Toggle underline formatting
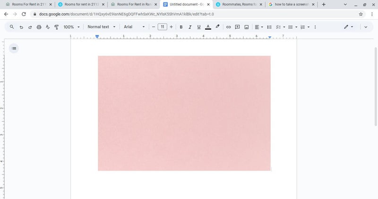Viewport: 378px width, 199px height. coord(199,27)
